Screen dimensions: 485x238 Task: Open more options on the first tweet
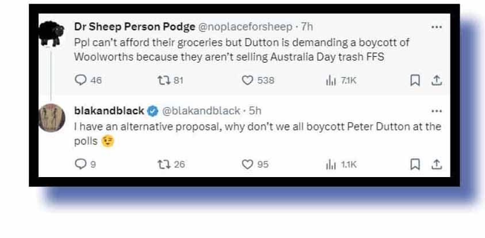(x=436, y=26)
